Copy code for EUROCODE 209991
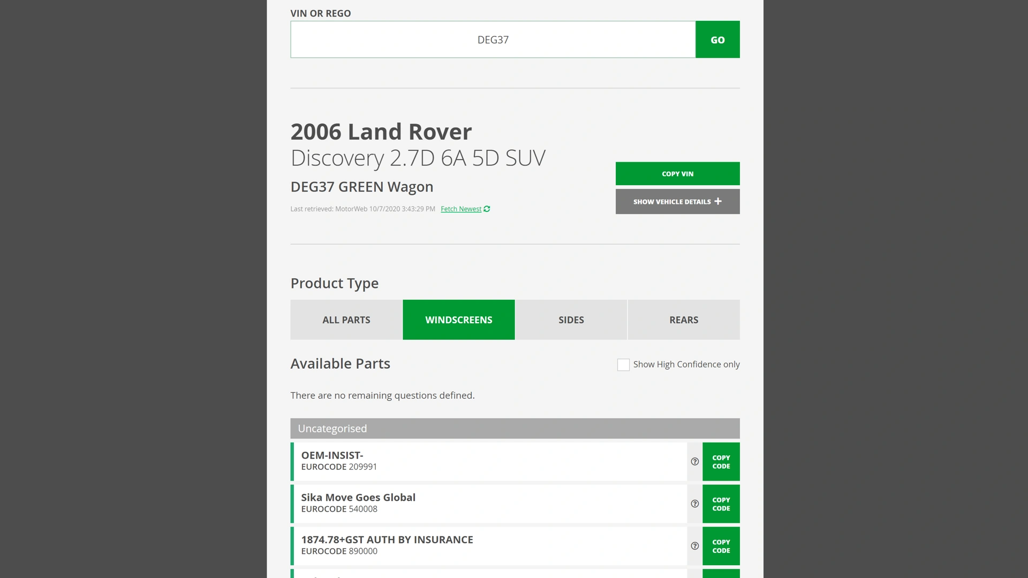This screenshot has width=1028, height=578. [x=721, y=461]
